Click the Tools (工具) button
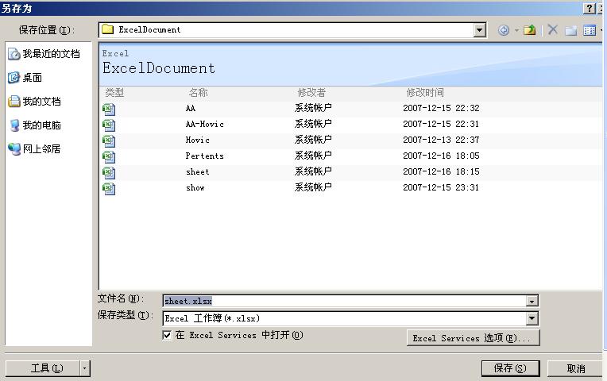 click(43, 368)
